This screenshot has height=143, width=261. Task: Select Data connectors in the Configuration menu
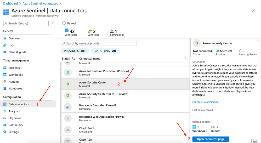click(x=19, y=104)
